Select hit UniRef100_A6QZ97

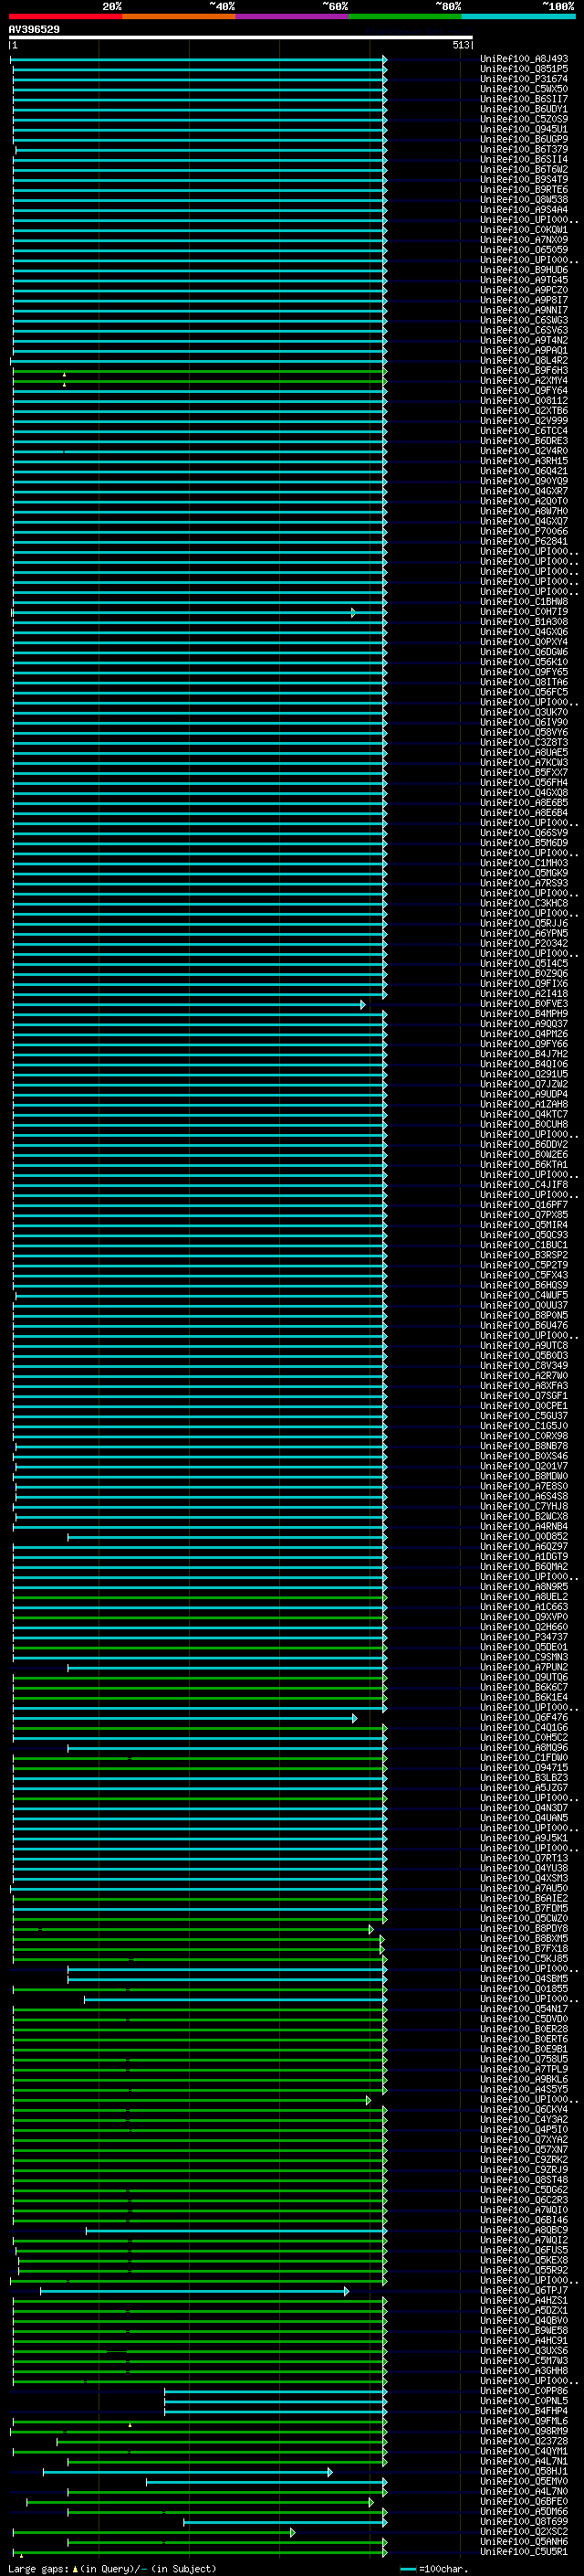[x=524, y=1547]
